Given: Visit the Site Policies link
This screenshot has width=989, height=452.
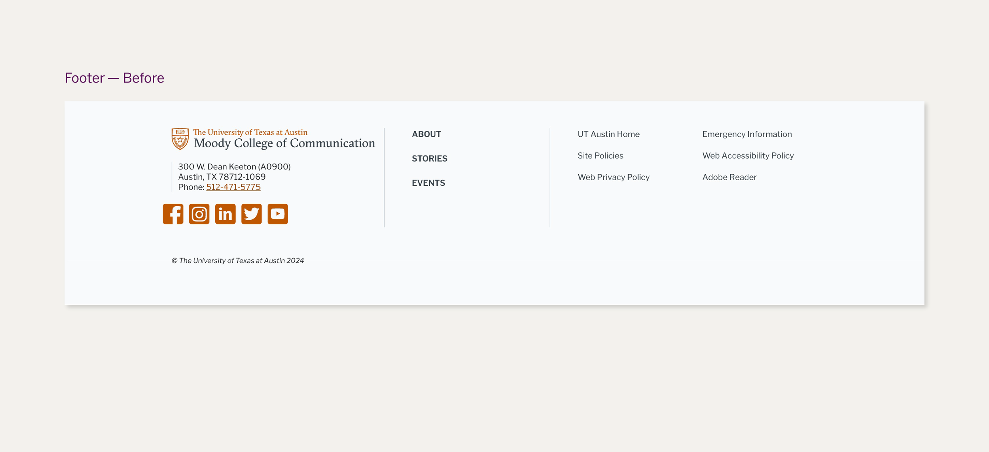Looking at the screenshot, I should point(600,156).
